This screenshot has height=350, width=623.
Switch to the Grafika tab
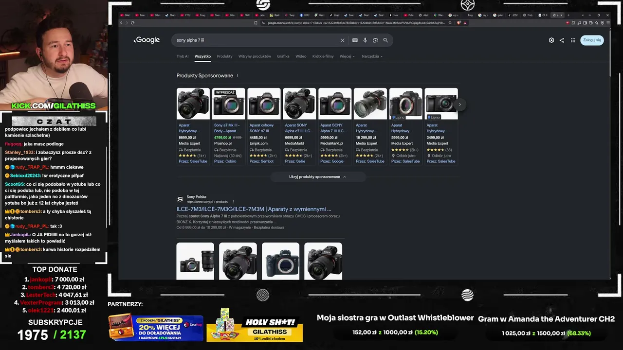[283, 56]
